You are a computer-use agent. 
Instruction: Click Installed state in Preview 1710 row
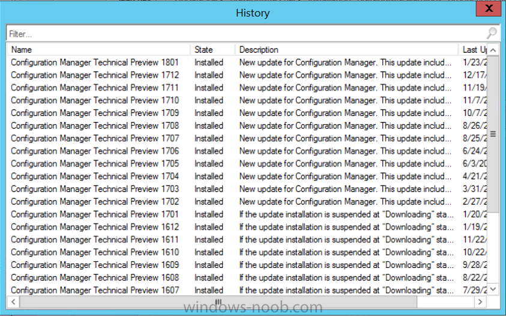pos(209,100)
